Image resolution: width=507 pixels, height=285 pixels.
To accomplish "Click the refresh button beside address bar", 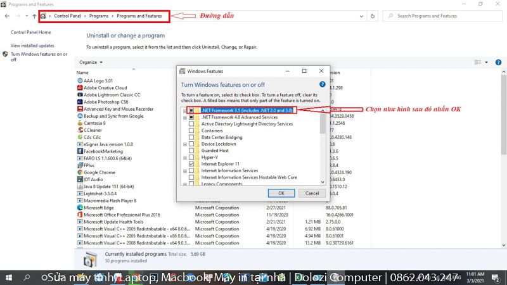I will click(374, 15).
